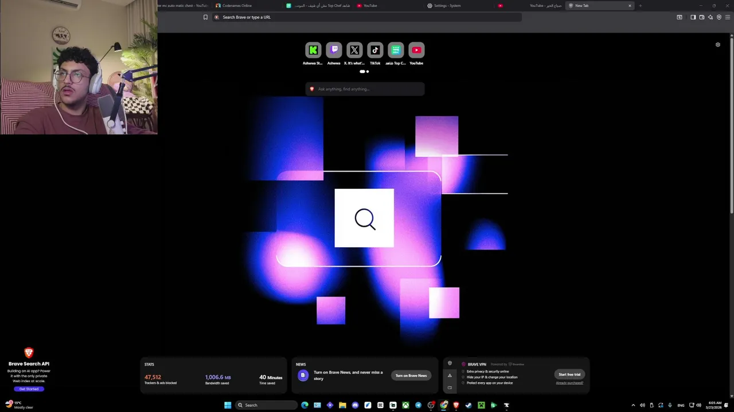Click Turn on Brave News button
The height and width of the screenshot is (412, 734).
coord(411,375)
